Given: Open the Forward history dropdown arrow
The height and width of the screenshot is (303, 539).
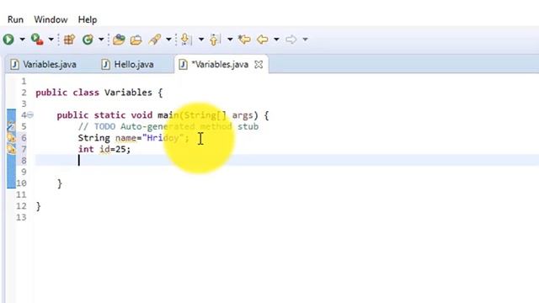Looking at the screenshot, I should 305,40.
